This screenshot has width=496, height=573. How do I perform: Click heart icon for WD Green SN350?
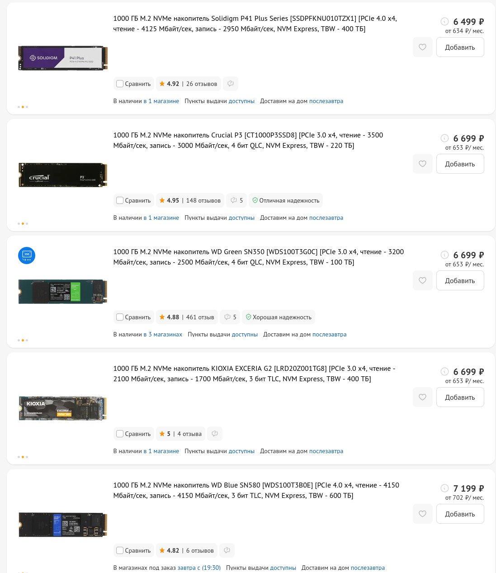[422, 280]
